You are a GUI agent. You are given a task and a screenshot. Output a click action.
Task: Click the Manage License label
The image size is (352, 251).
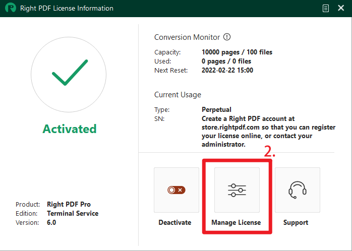click(x=236, y=222)
